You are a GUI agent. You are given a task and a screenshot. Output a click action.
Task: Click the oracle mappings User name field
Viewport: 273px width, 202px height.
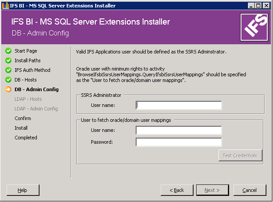(x=179, y=130)
